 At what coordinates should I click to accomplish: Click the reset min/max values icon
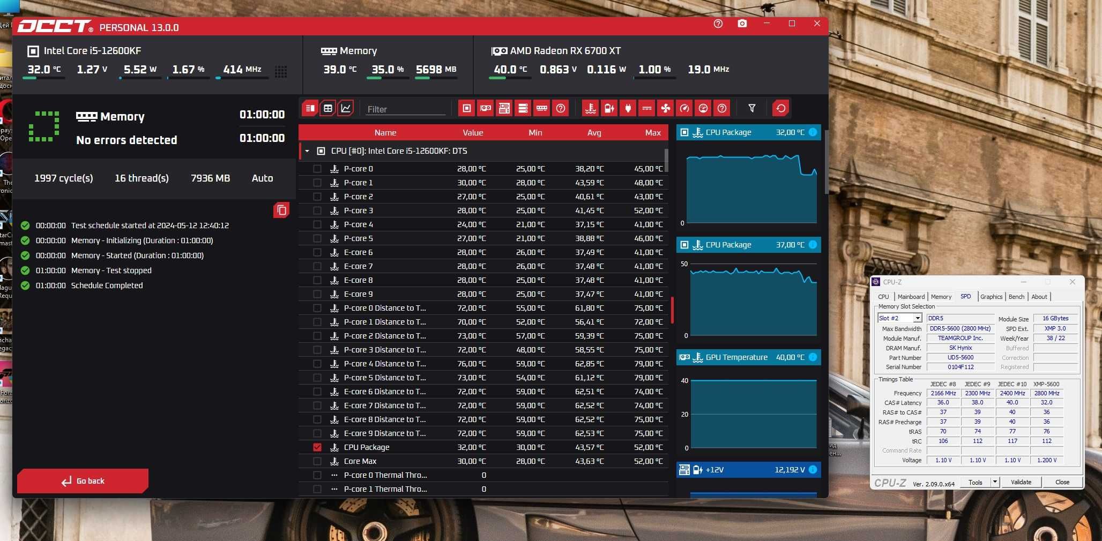(x=781, y=108)
